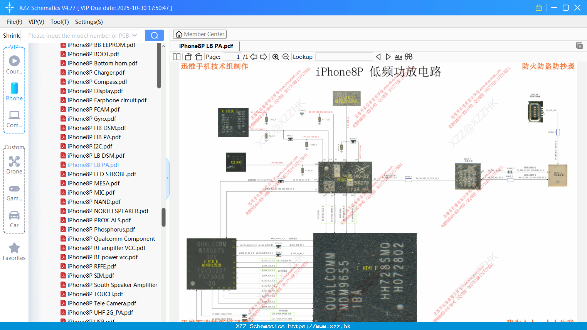587x330 pixels.
Task: Click the toolbox icon in title bar
Action: (x=539, y=8)
